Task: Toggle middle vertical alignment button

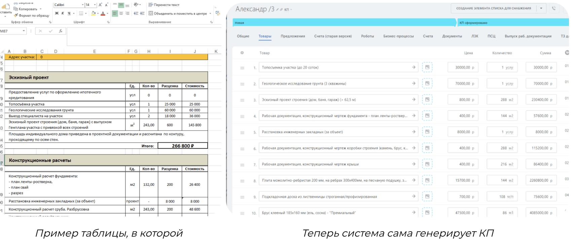Action: pos(121,5)
